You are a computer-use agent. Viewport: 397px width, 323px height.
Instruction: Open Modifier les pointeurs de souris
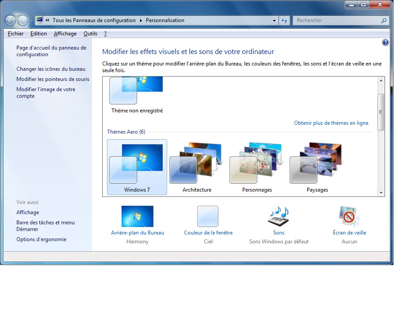(x=53, y=79)
